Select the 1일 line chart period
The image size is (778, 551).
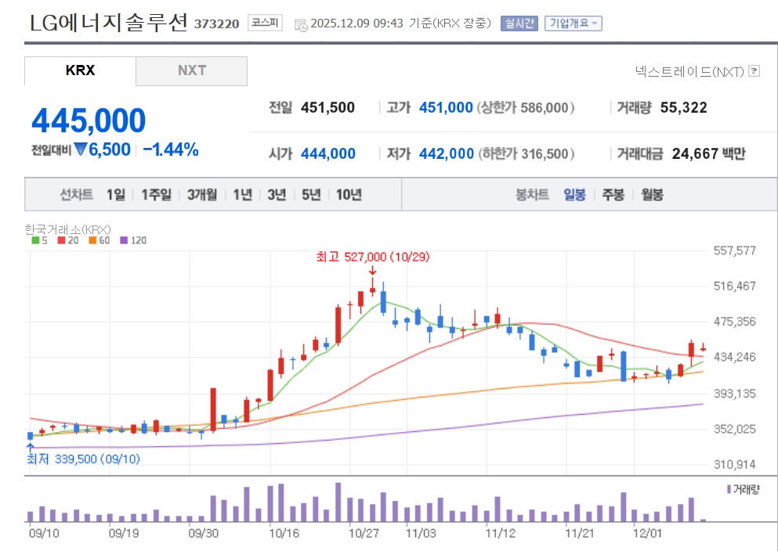116,195
